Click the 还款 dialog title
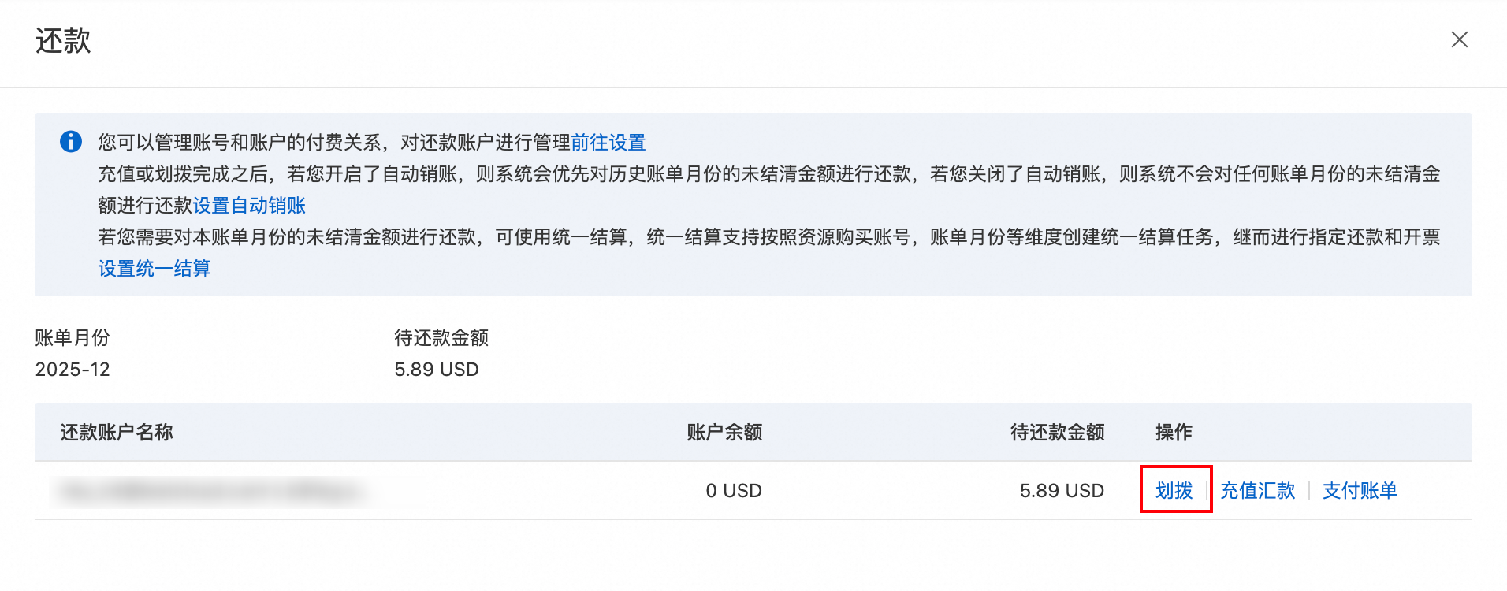Image resolution: width=1507 pixels, height=591 pixels. (63, 41)
